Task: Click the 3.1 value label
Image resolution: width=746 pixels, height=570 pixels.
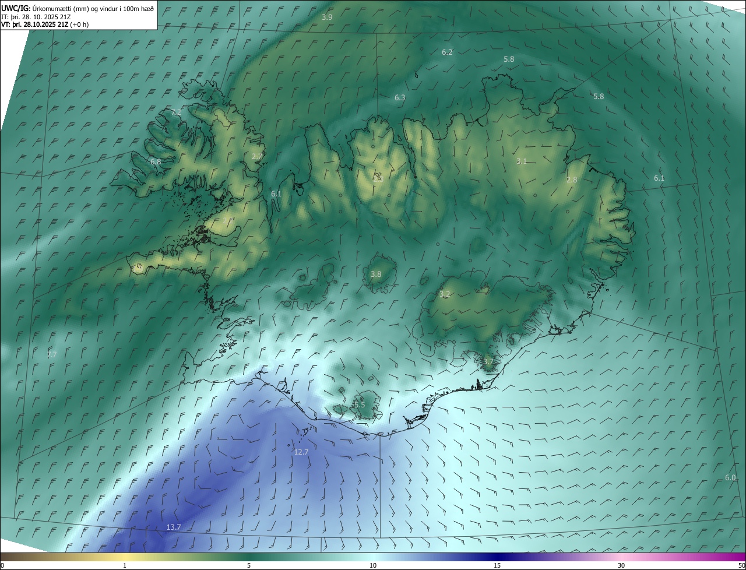Action: [x=522, y=161]
